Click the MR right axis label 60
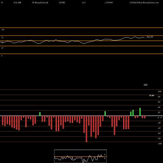 [x=159, y=102]
